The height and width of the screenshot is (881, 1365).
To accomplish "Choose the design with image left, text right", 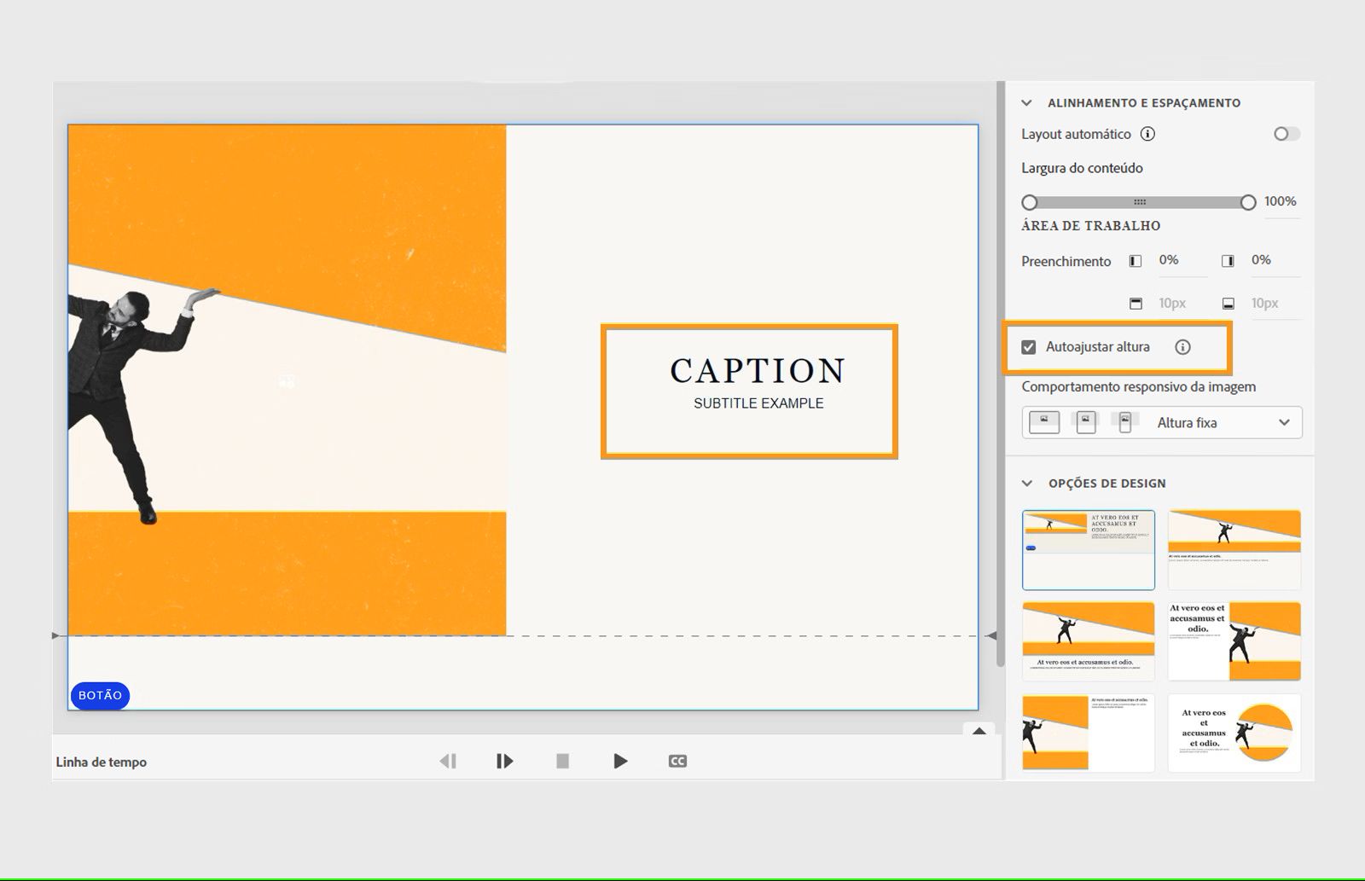I will coord(1089,733).
